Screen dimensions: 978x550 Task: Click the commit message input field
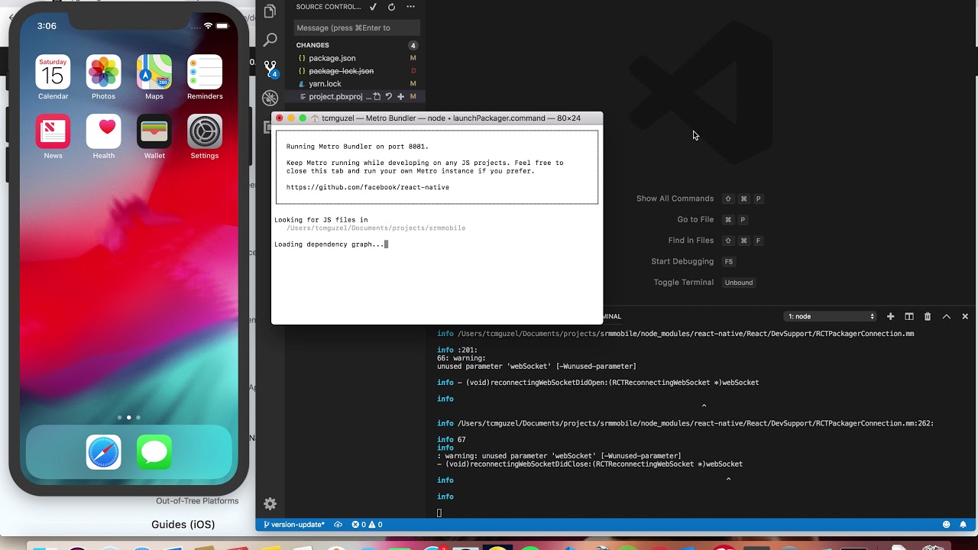coord(357,27)
